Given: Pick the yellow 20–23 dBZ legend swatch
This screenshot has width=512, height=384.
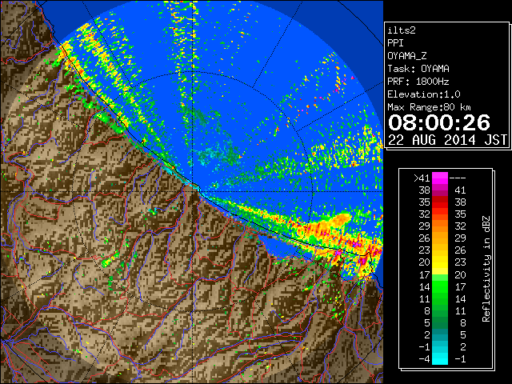Looking at the screenshot, I should pyautogui.click(x=439, y=262).
